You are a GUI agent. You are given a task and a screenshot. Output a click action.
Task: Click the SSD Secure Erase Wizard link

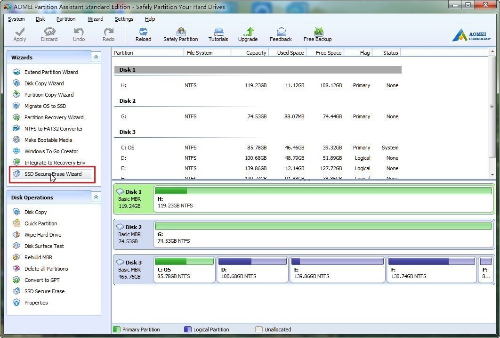[x=53, y=174]
